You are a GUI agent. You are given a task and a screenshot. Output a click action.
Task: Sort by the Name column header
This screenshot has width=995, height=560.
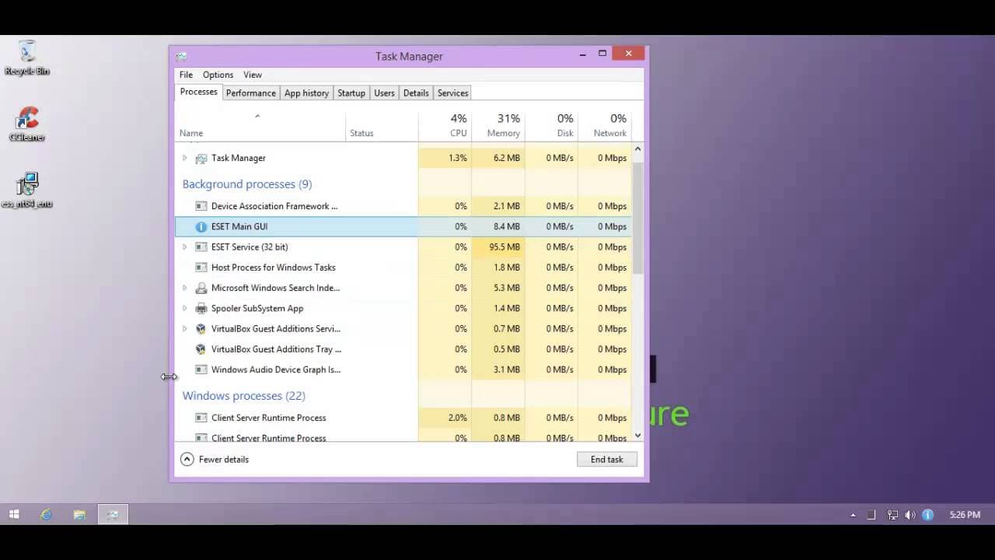pos(260,126)
